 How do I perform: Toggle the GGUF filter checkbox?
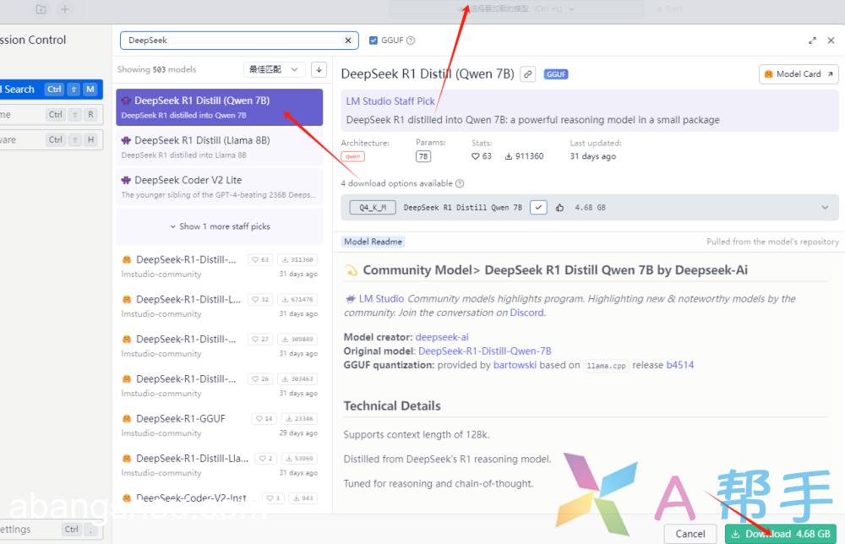coord(373,40)
